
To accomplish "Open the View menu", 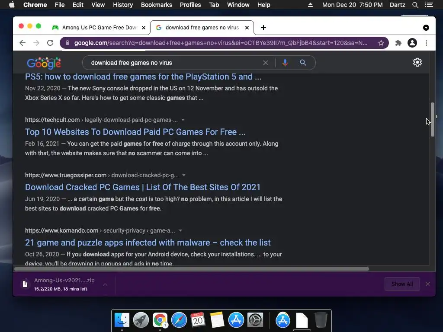I will (x=98, y=5).
